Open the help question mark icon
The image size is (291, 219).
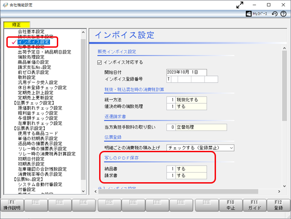(x=283, y=14)
